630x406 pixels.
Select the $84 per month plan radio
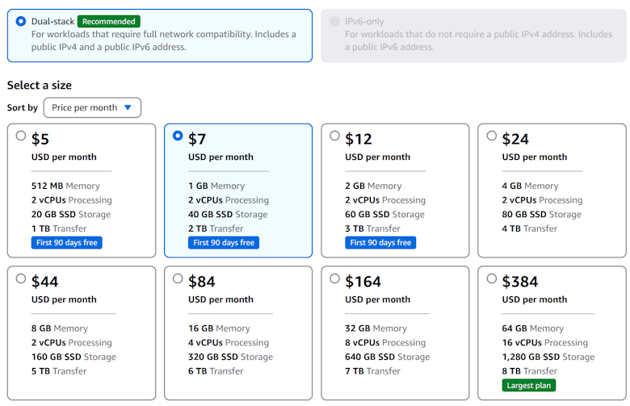(x=178, y=278)
